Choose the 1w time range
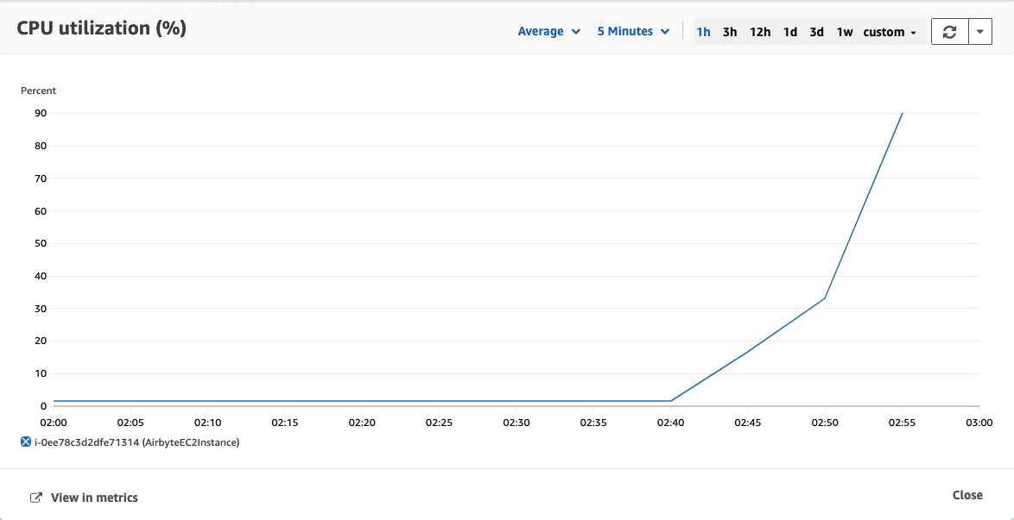 [844, 32]
